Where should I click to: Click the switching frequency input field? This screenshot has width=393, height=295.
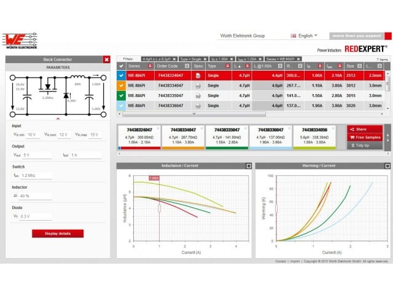[36, 176]
